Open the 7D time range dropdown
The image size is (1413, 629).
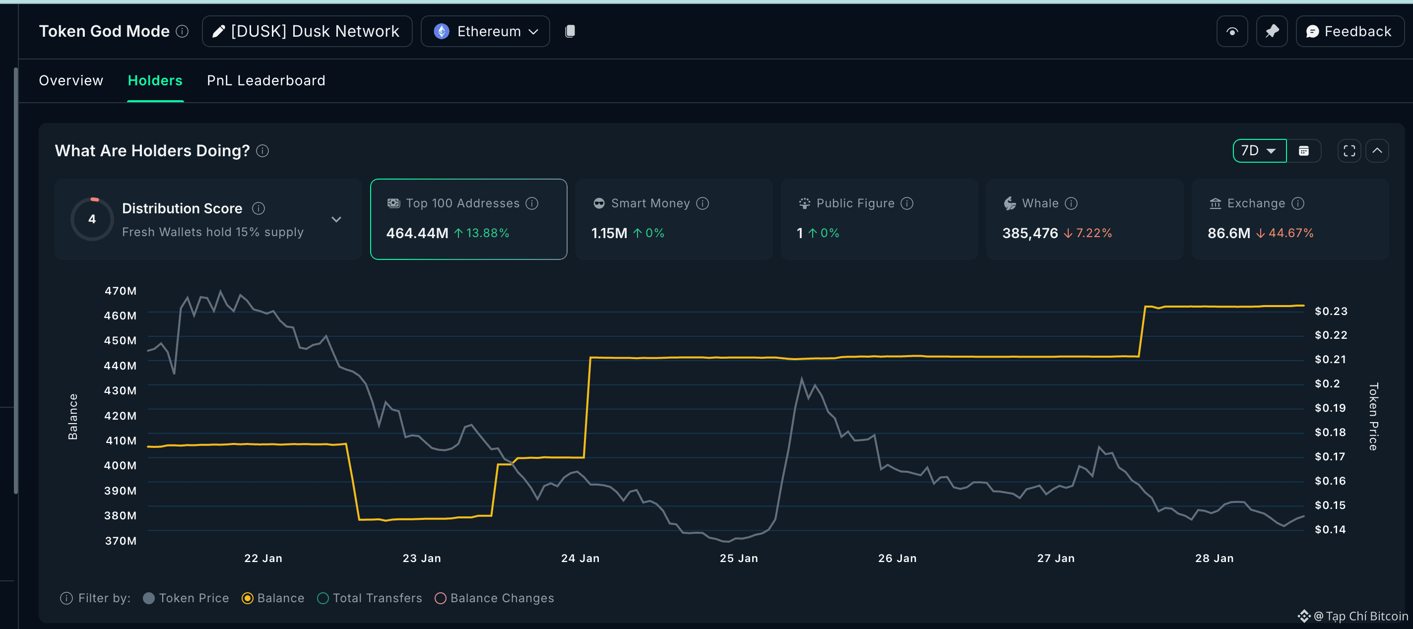click(1259, 151)
